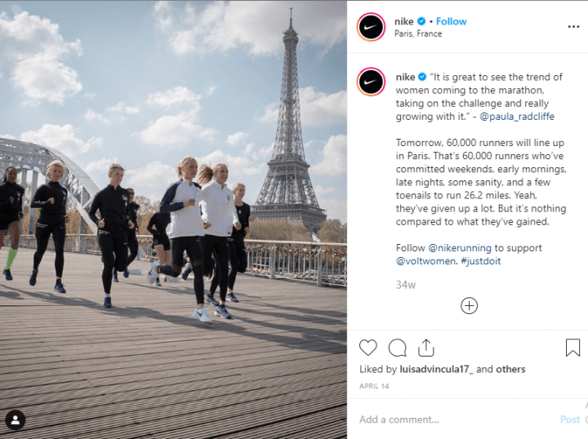Load more comments with plus circle

(469, 306)
